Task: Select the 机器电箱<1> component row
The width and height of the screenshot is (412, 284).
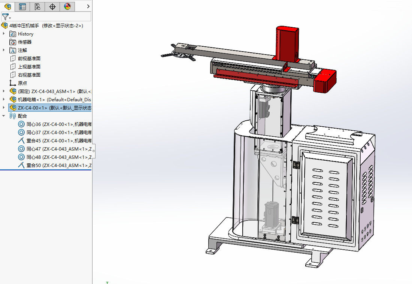Action: [54, 99]
